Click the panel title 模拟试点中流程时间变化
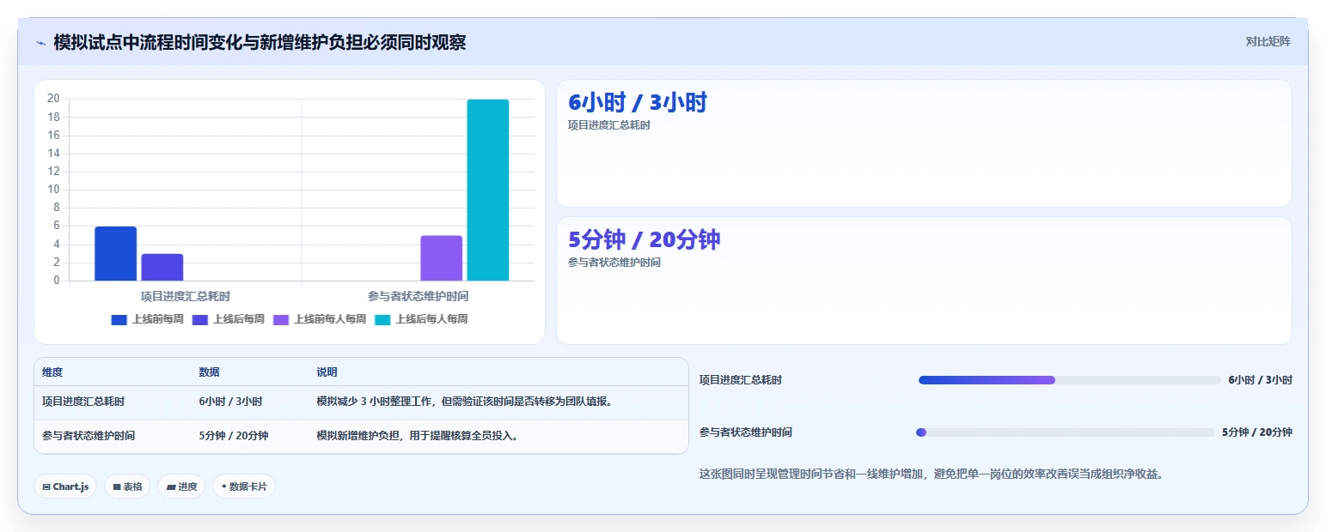The width and height of the screenshot is (1326, 532). pos(260,42)
